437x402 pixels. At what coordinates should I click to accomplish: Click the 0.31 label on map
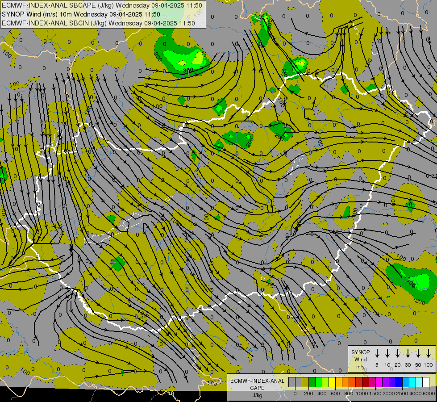coord(432,176)
